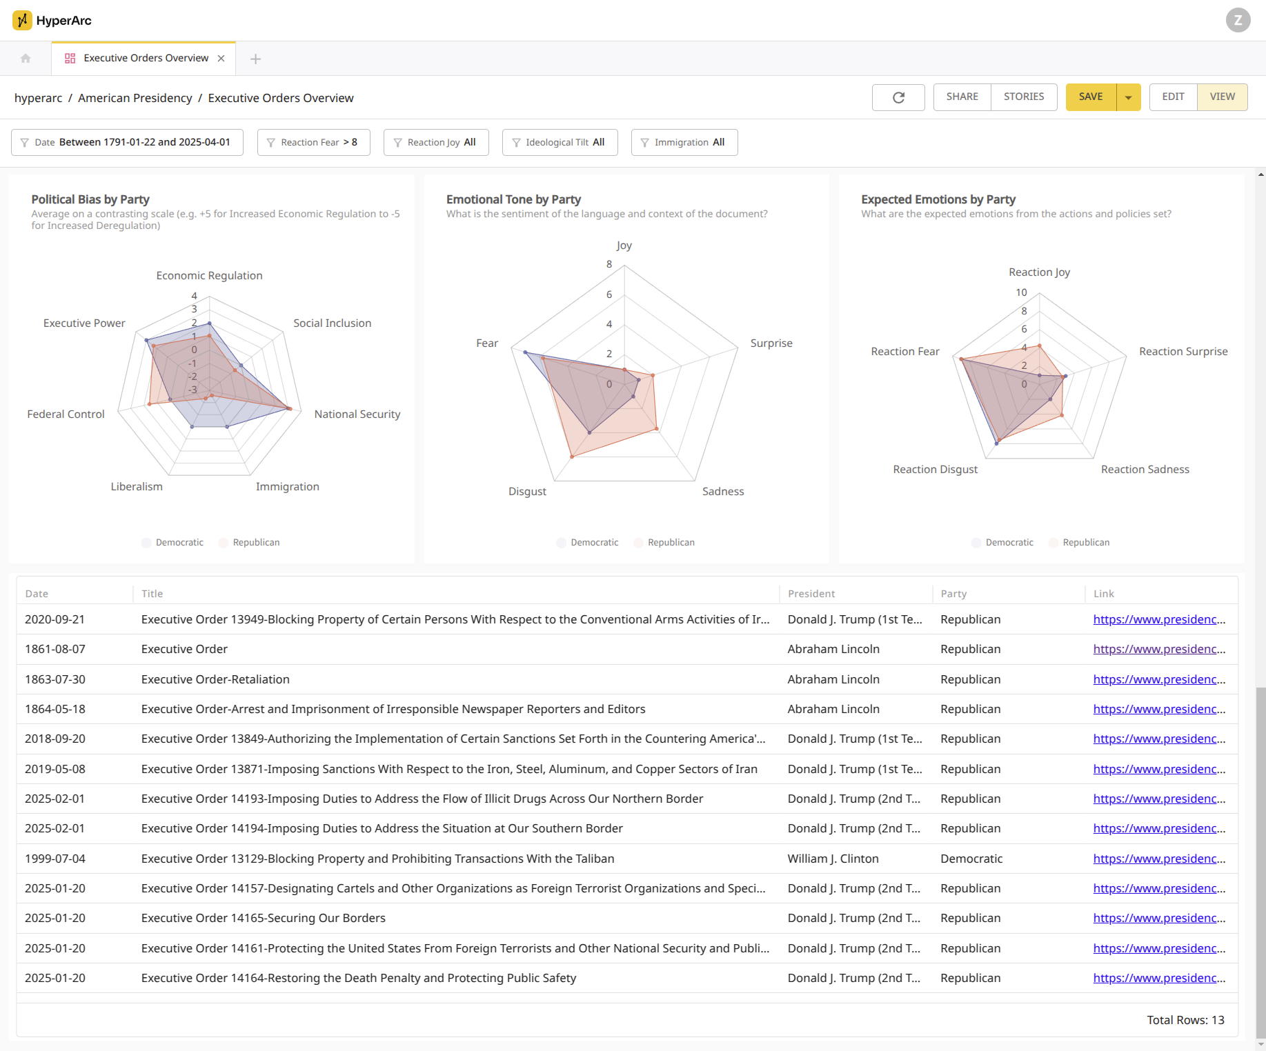Click the Reaction Disgust axis label
The width and height of the screenshot is (1266, 1051).
click(936, 470)
